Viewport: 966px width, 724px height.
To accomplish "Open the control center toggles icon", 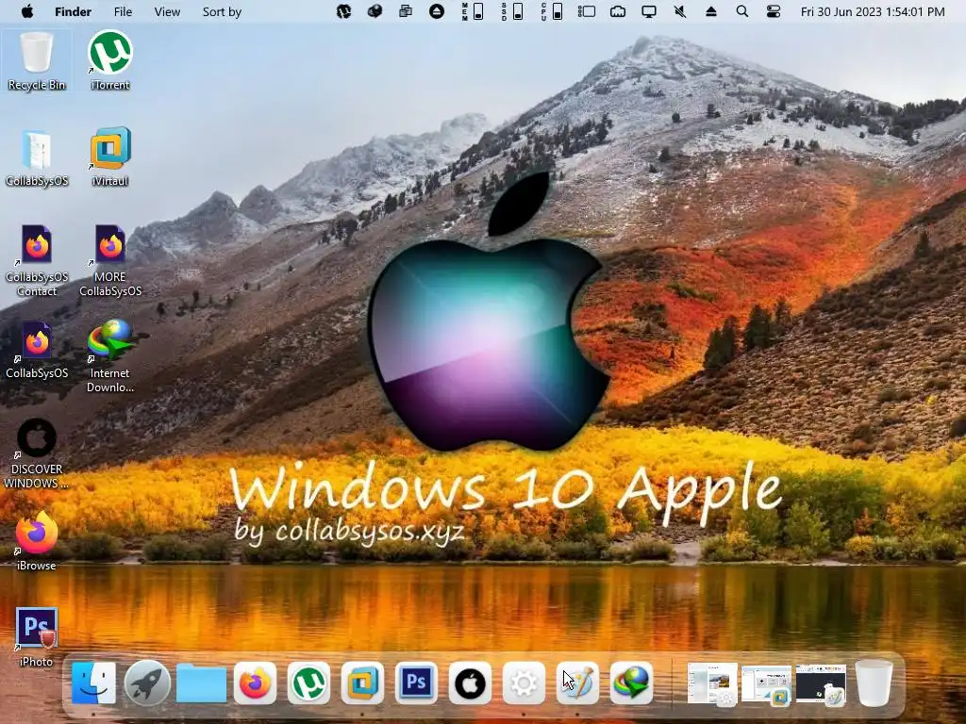I will (774, 11).
